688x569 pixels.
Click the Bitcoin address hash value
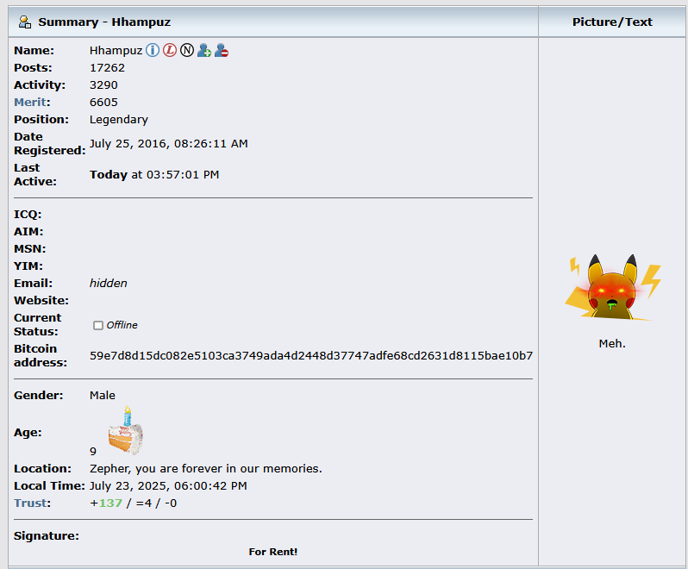(311, 356)
